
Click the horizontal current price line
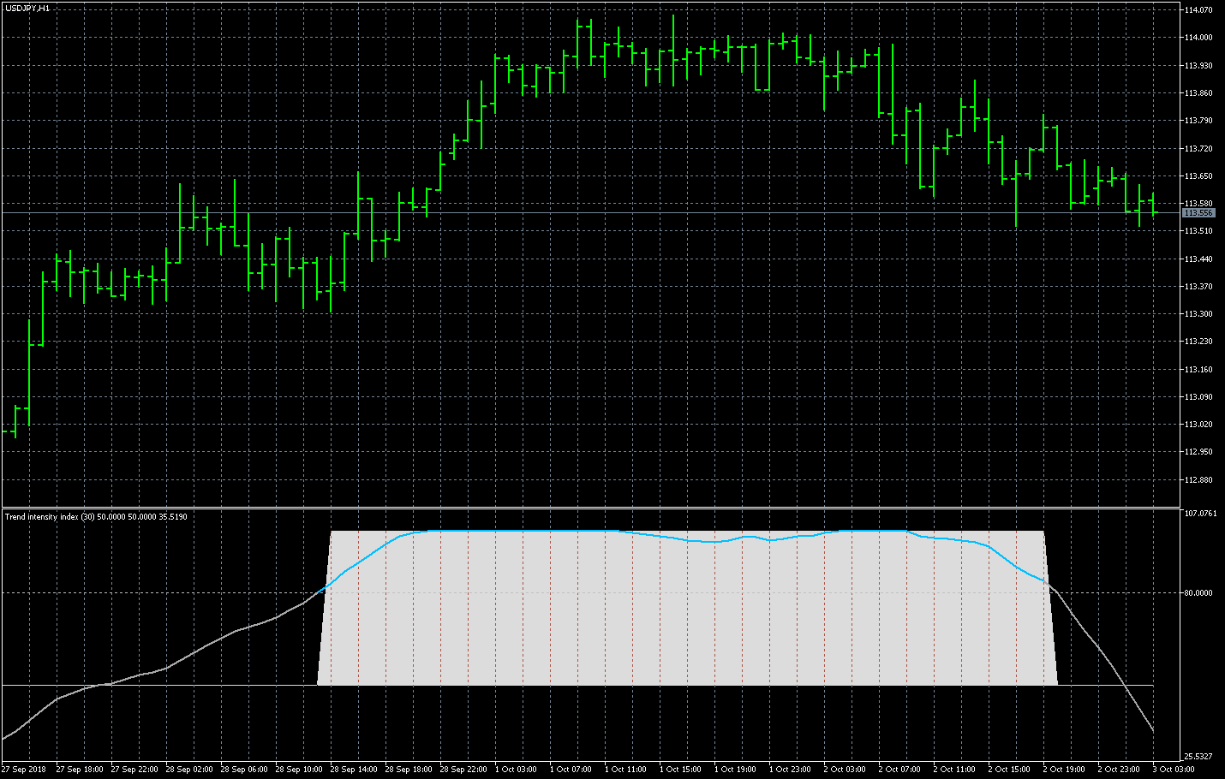coord(591,212)
